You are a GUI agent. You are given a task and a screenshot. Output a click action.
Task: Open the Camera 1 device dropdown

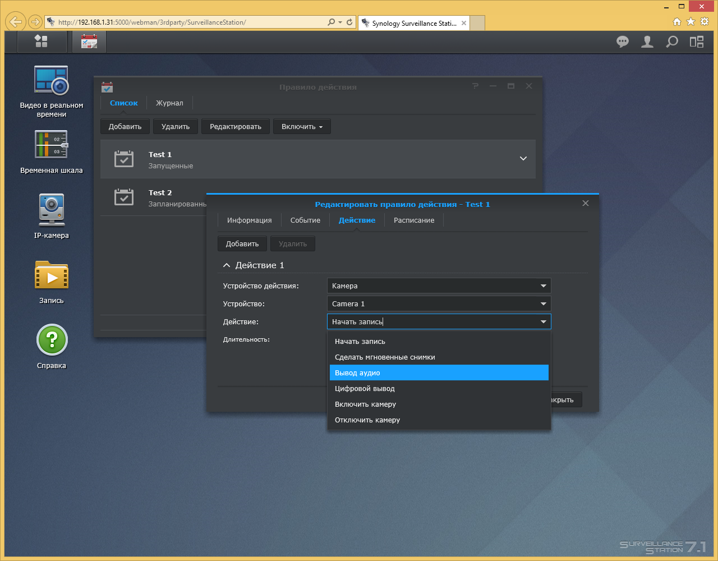coord(439,304)
